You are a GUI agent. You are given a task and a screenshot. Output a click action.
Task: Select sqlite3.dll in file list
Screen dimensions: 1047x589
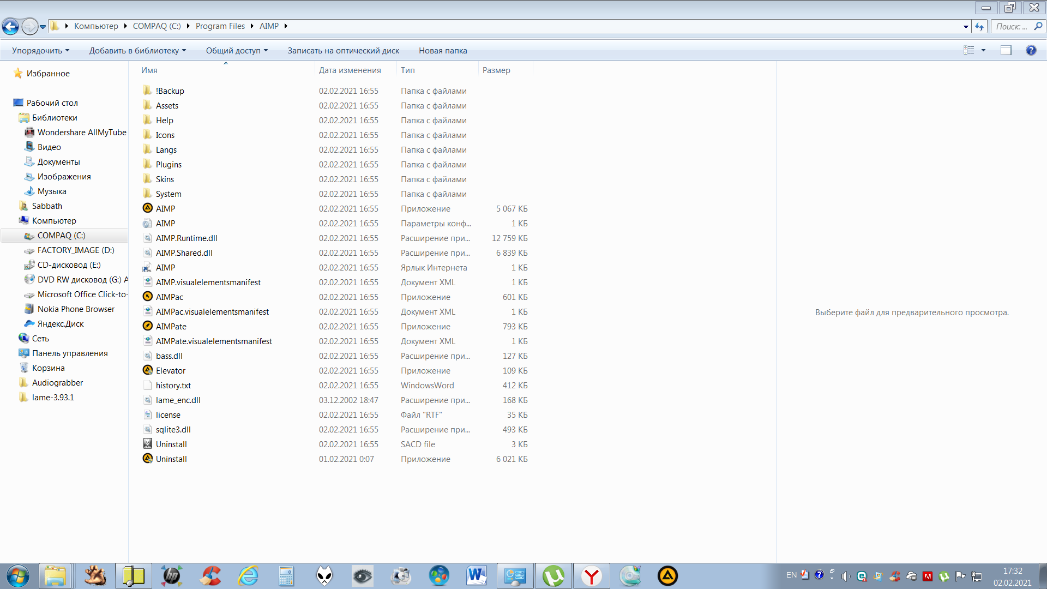(x=173, y=429)
